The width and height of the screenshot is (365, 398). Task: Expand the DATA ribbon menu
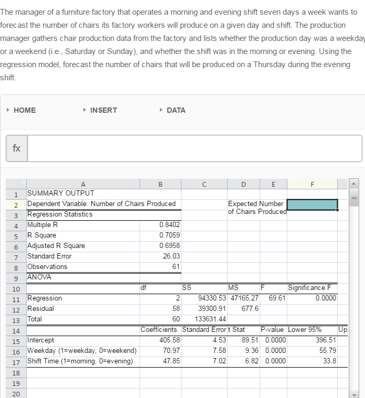[x=173, y=110]
